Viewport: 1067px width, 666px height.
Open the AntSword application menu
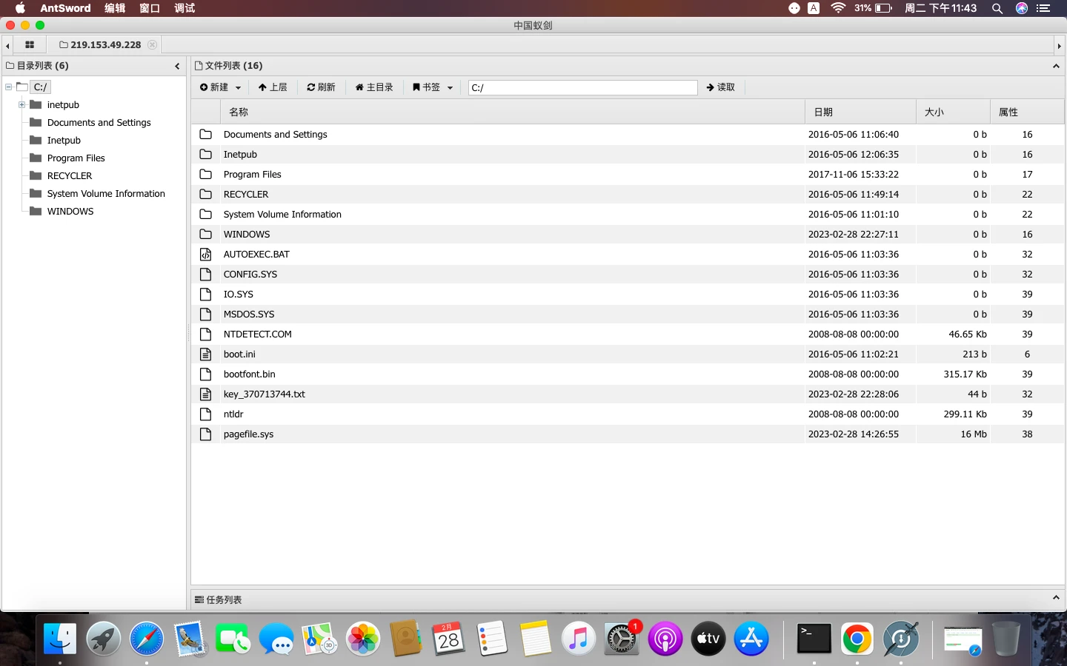tap(65, 8)
